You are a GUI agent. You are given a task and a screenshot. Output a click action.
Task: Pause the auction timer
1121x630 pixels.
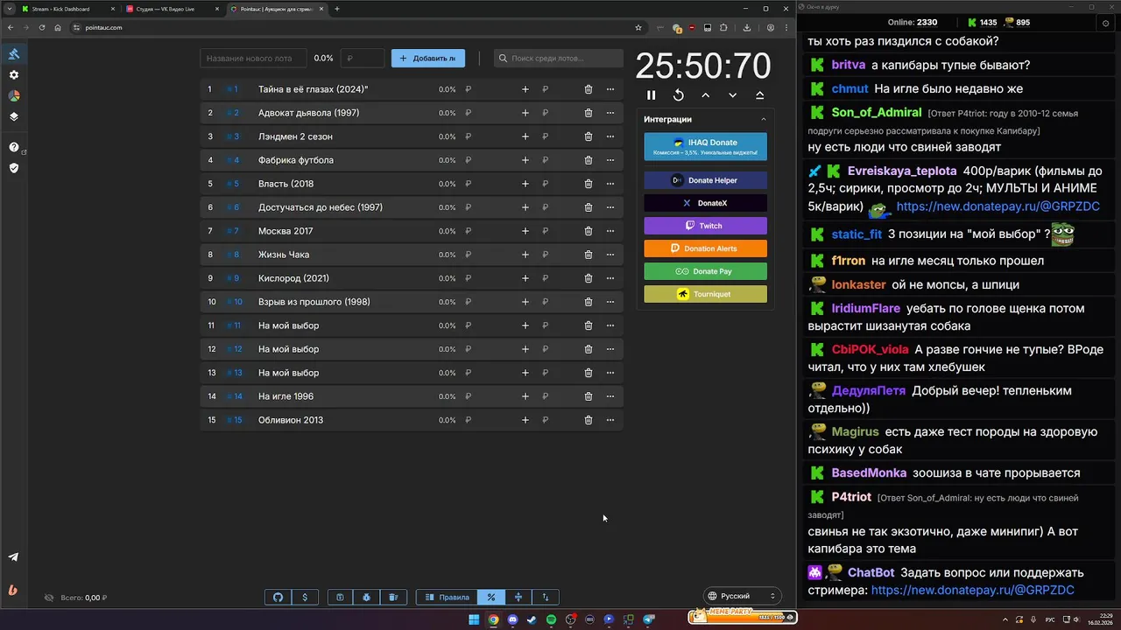(651, 95)
